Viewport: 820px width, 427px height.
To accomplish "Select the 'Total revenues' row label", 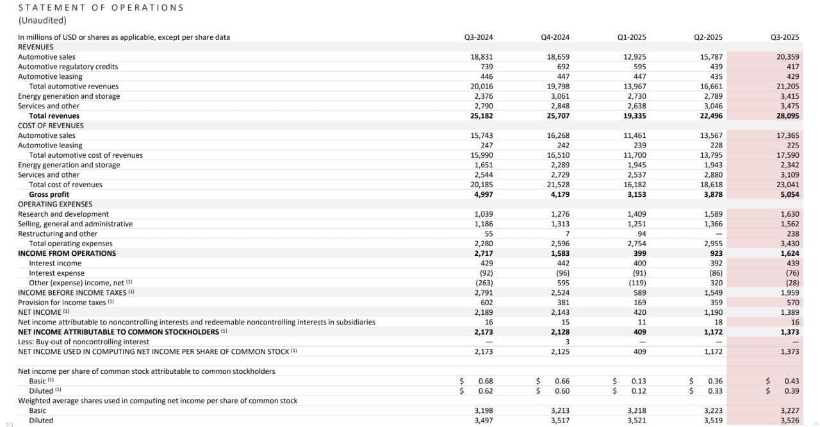I will pyautogui.click(x=54, y=116).
